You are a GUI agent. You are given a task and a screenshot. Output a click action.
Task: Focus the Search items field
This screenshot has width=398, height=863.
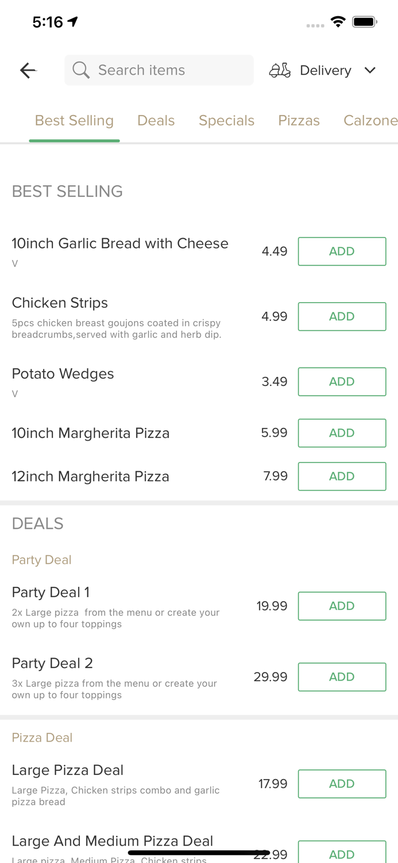point(167,70)
